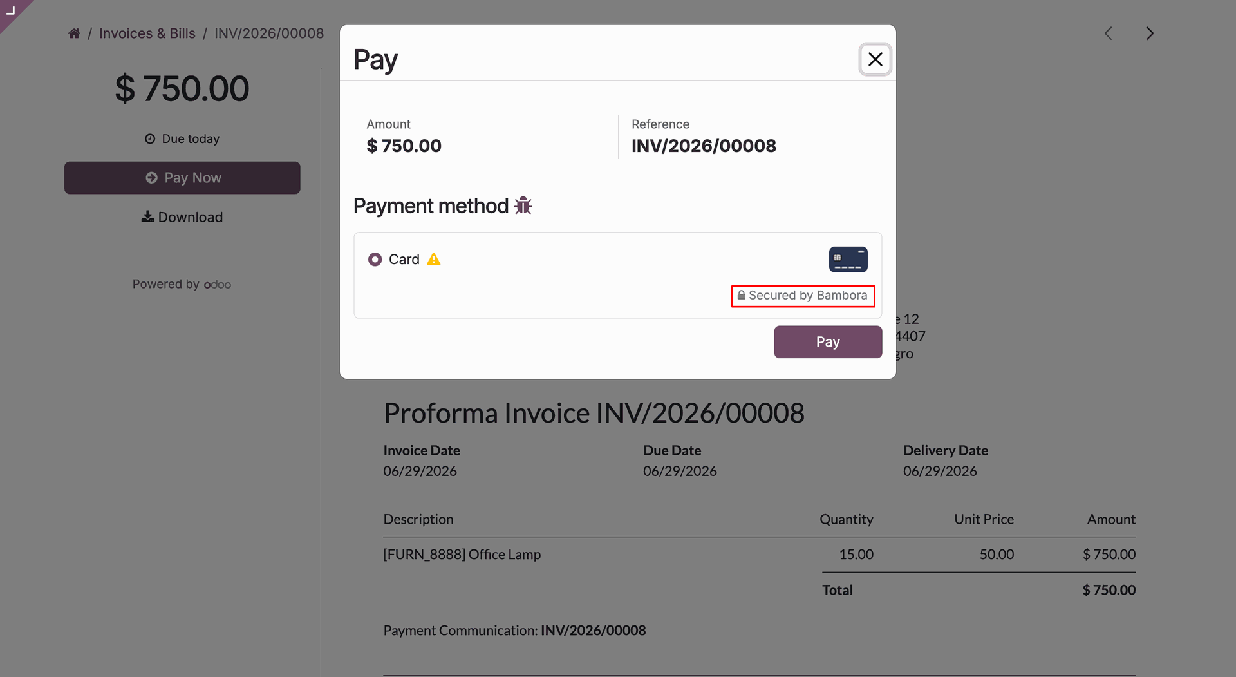Viewport: 1236px width, 677px height.
Task: Click the Card payment method label
Action: point(404,259)
